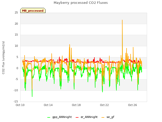Click the tallest orange wc_gf spike peak
The image size is (162, 122).
pos(122,20)
